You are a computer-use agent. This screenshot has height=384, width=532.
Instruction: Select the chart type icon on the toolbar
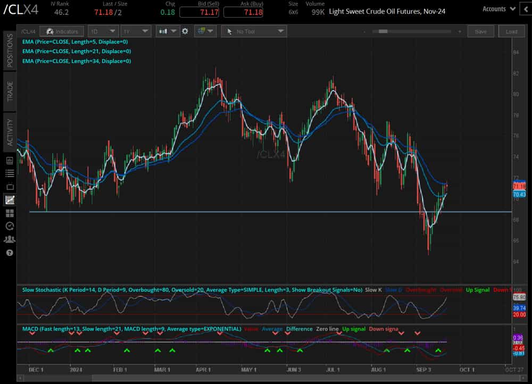[164, 31]
